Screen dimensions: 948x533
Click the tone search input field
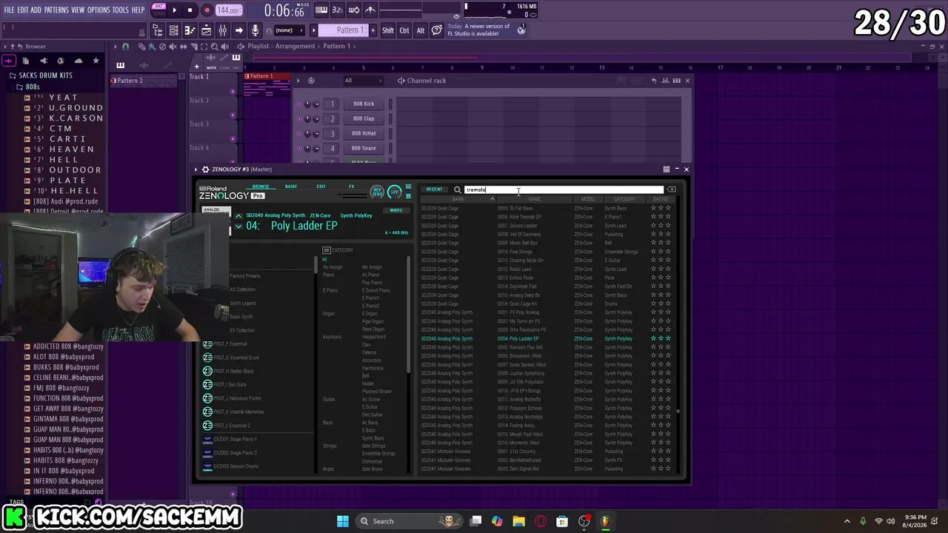tap(563, 190)
